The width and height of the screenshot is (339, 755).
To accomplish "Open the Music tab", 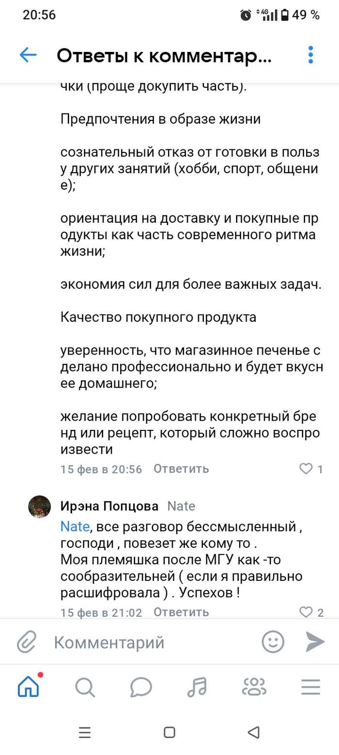I will [x=197, y=687].
